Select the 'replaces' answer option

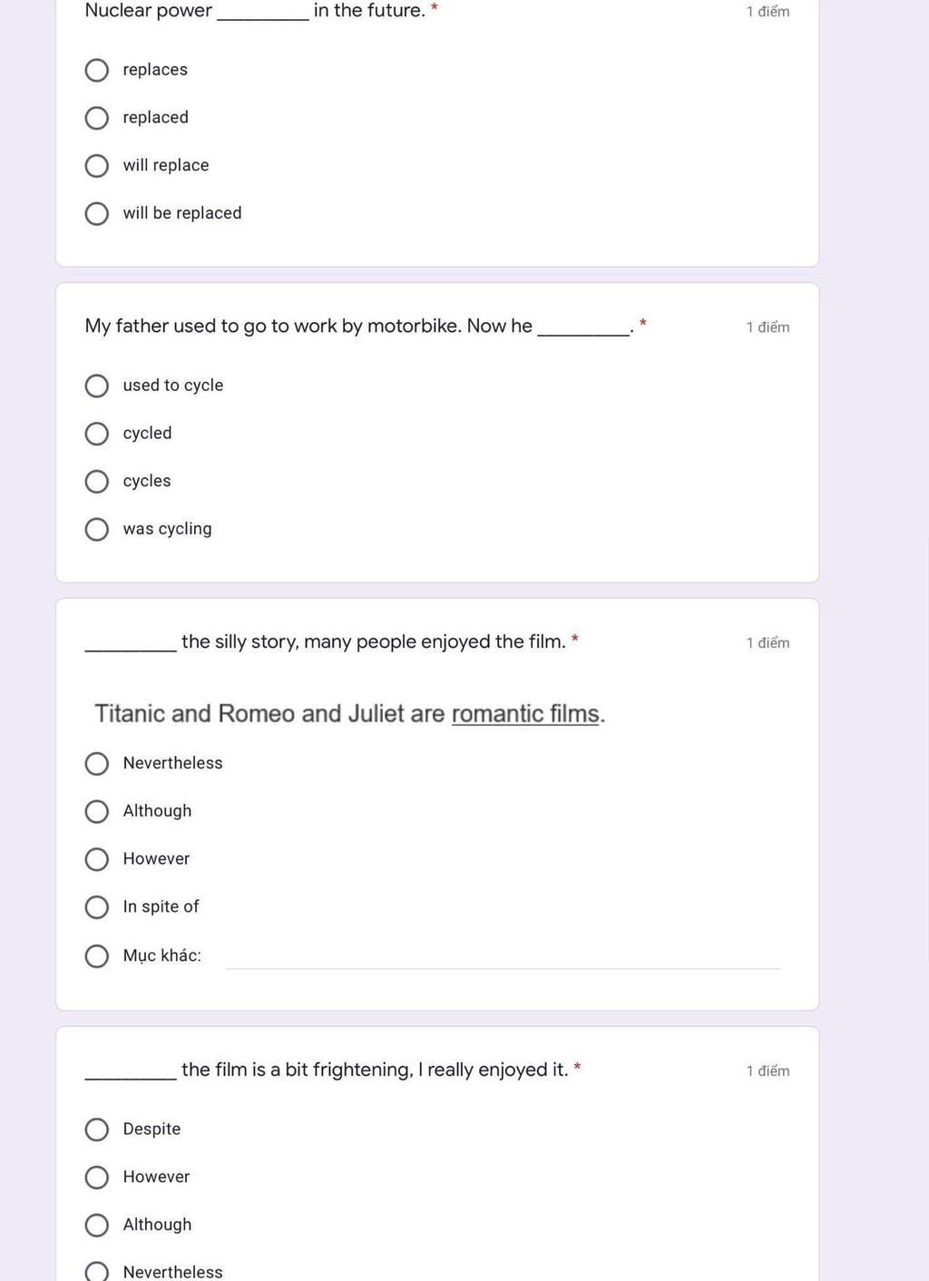pos(97,70)
